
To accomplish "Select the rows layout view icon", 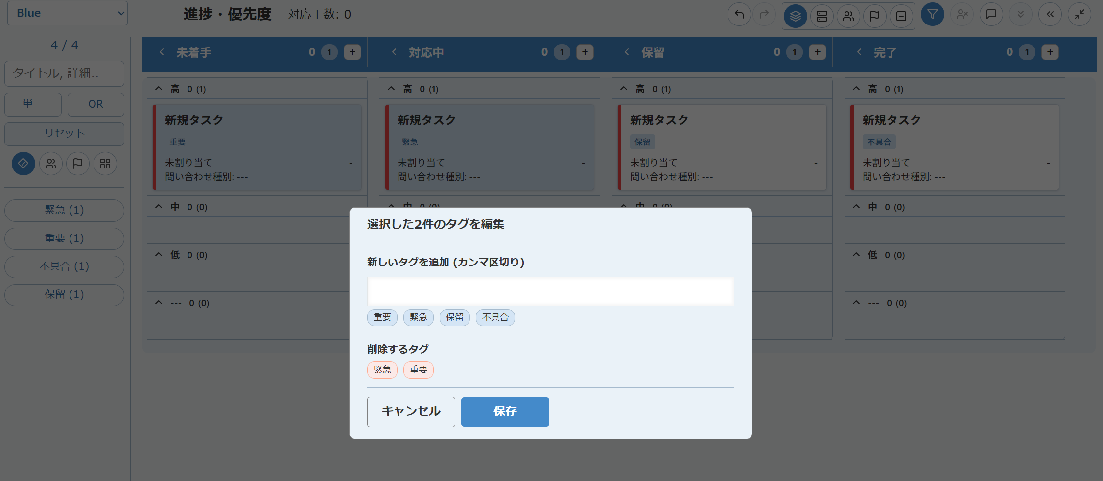I will pos(822,16).
